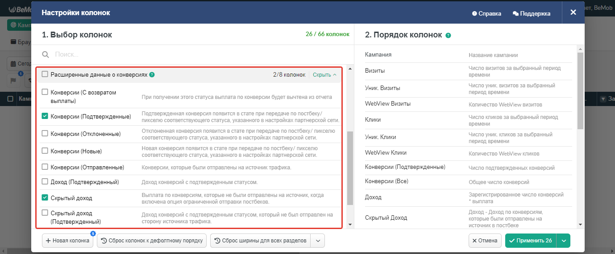This screenshot has width=615, height=254.
Task: Open the Поддержка support link
Action: (532, 14)
